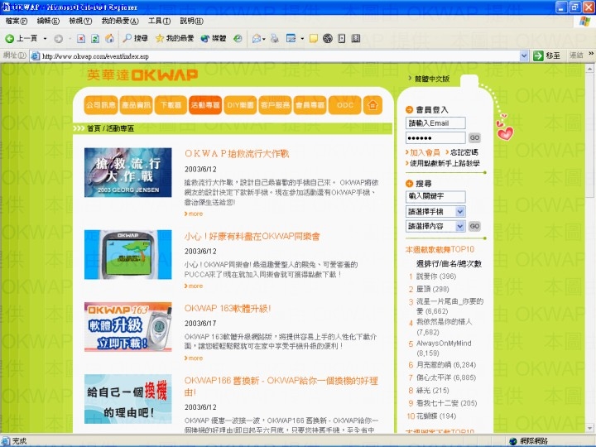
Task: Open the Search toolbar button
Action: (135, 38)
